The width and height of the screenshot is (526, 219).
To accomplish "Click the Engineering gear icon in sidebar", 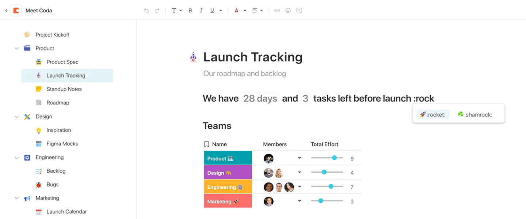I will click(x=27, y=157).
